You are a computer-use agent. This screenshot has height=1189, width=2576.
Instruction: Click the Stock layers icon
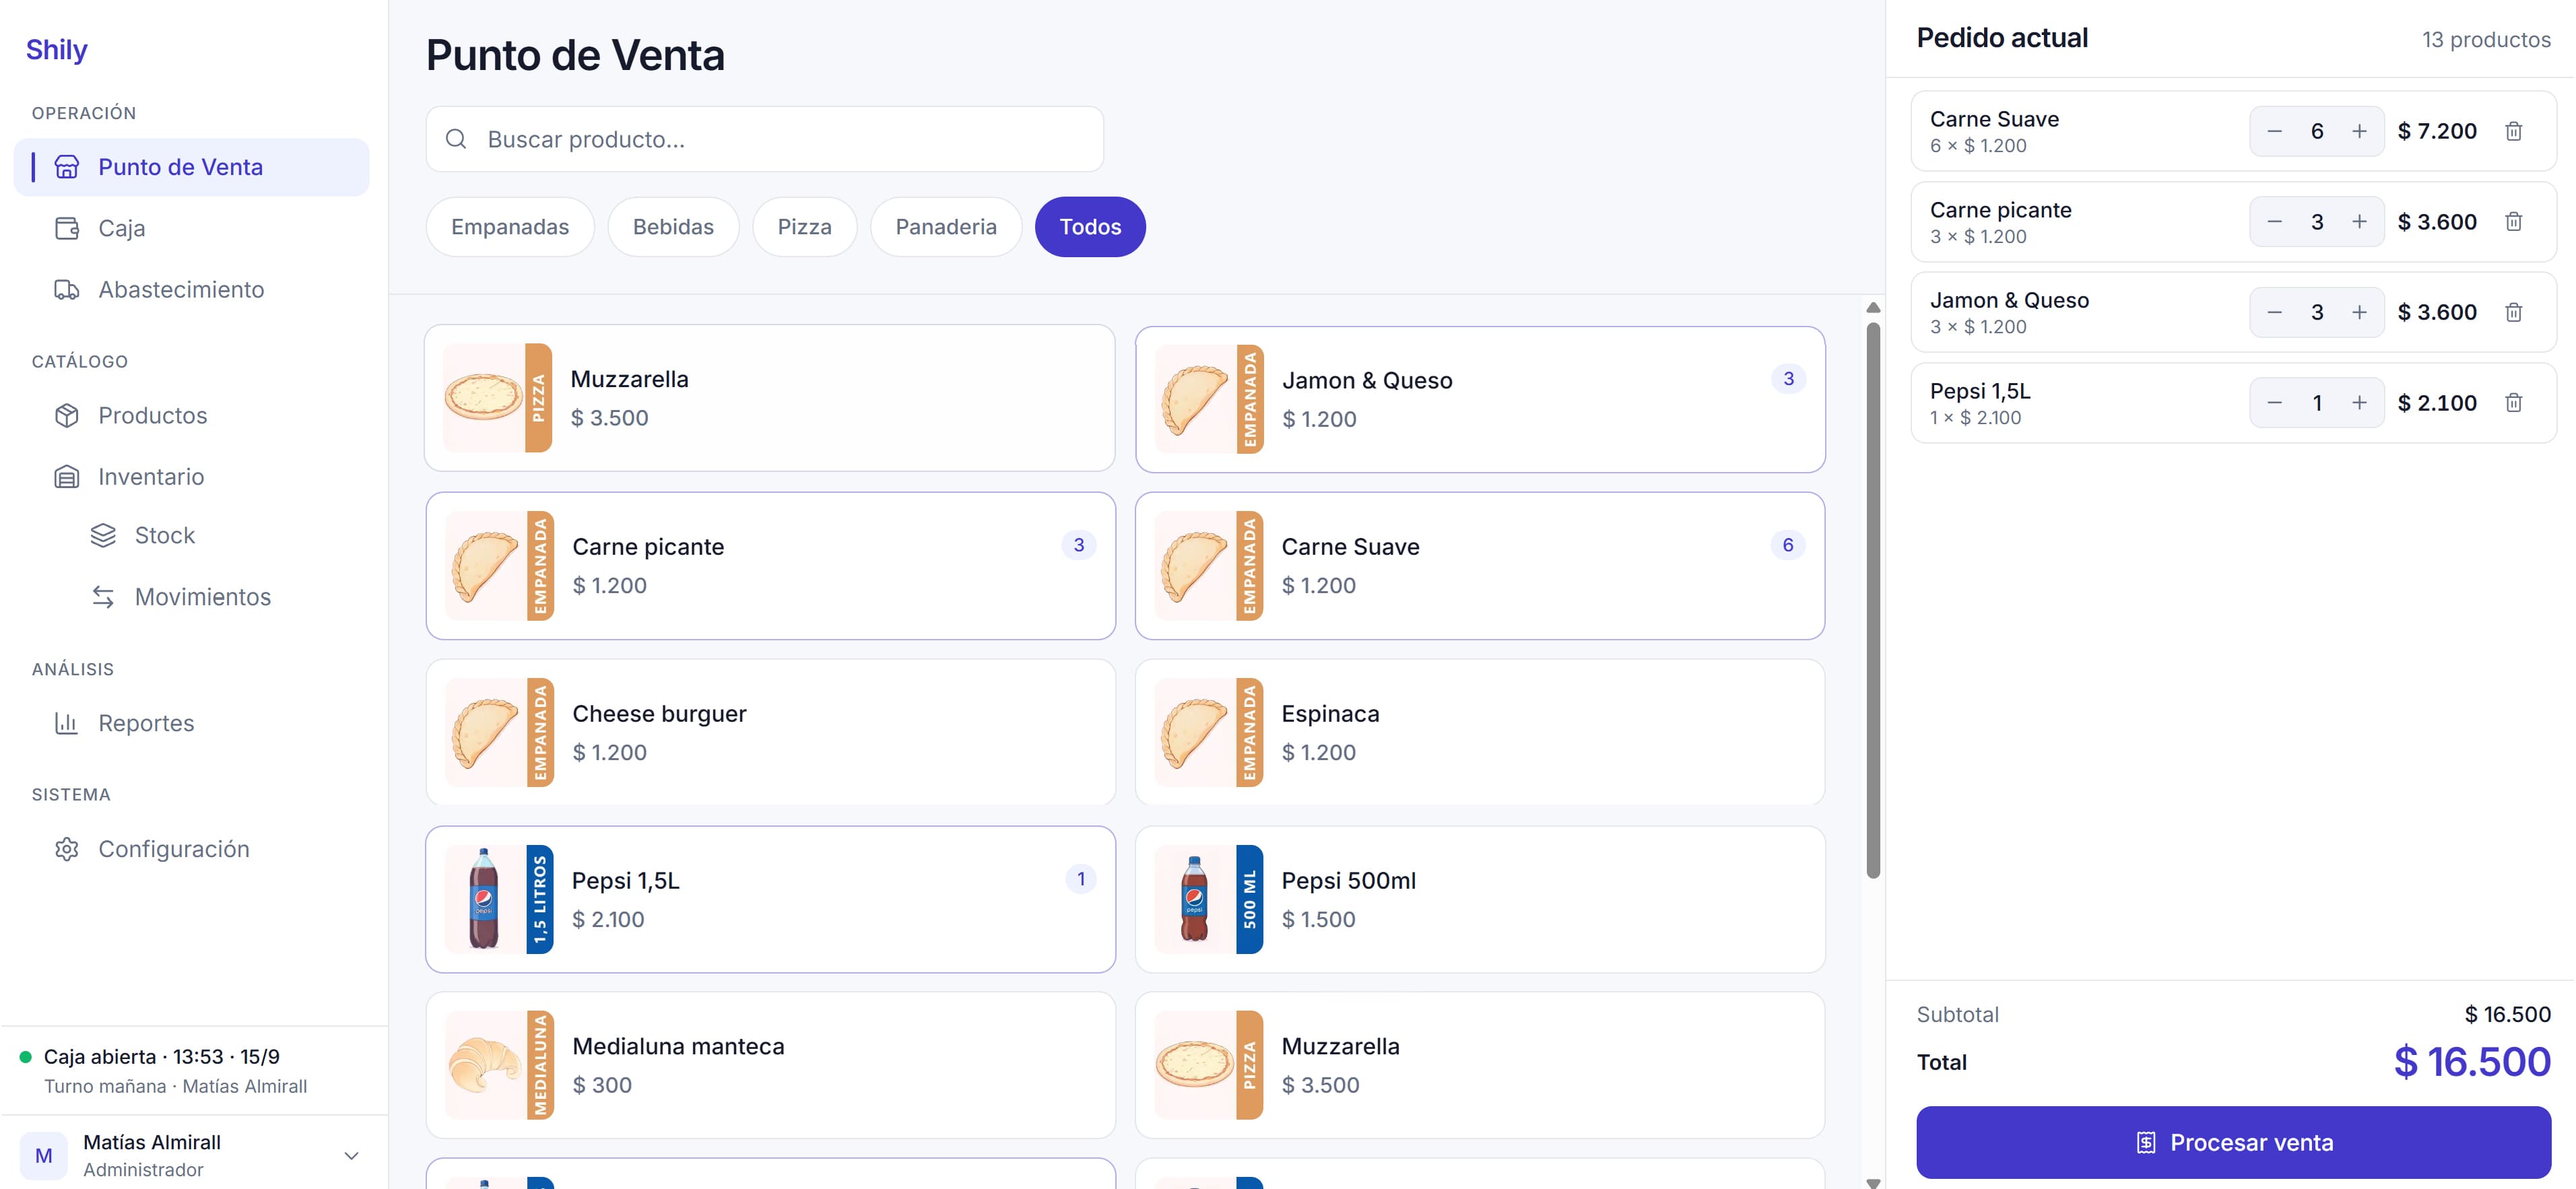[x=103, y=535]
